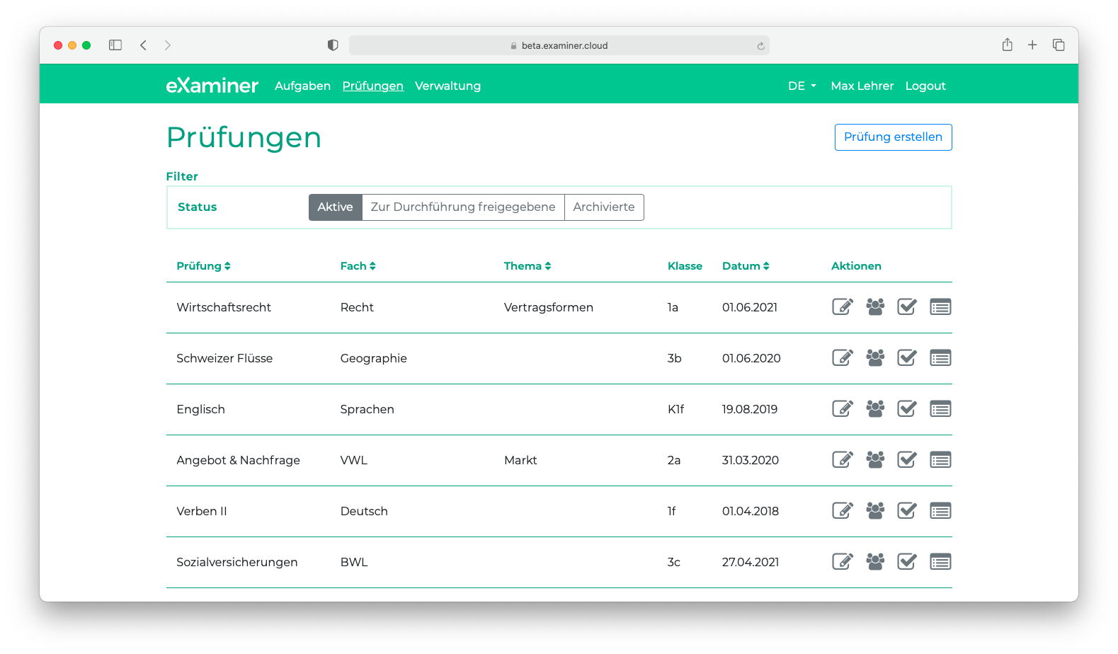Open list overview icon for Wirtschaftsrecht
This screenshot has width=1118, height=654.
click(x=940, y=307)
